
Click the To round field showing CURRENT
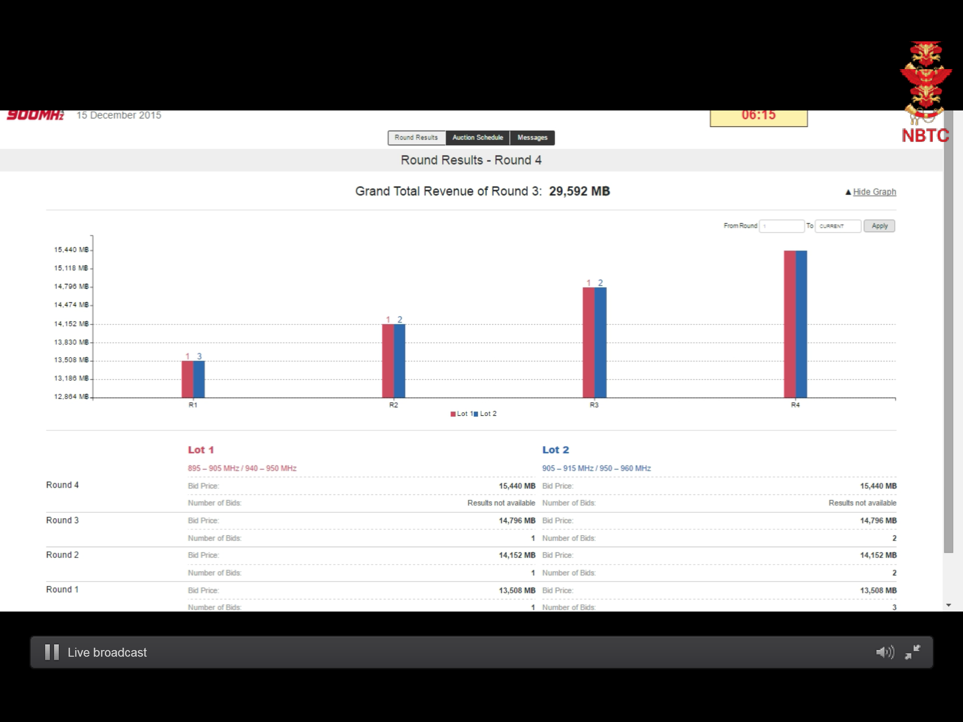point(838,226)
